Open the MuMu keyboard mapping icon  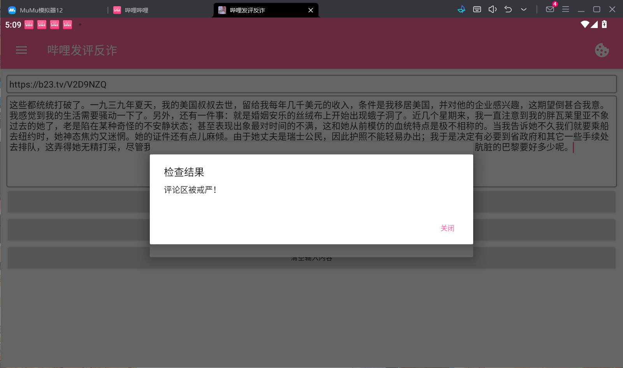[x=477, y=9]
